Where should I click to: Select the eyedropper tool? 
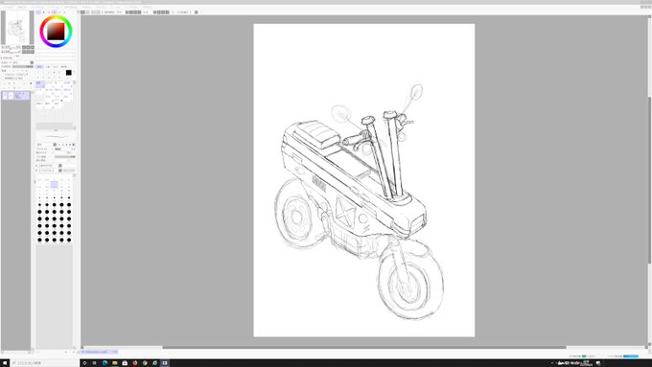pos(59,78)
